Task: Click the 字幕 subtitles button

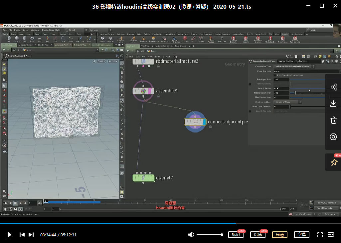Action: click(301, 235)
